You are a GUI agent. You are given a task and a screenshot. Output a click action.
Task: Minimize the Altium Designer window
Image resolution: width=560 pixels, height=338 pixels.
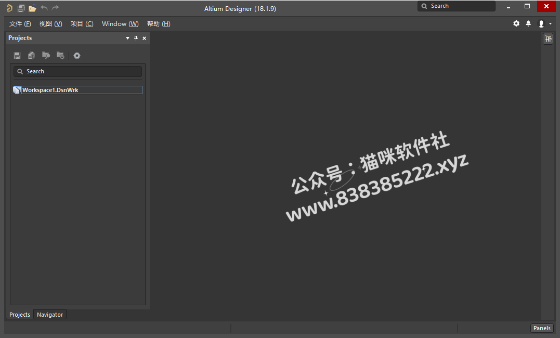pyautogui.click(x=508, y=6)
